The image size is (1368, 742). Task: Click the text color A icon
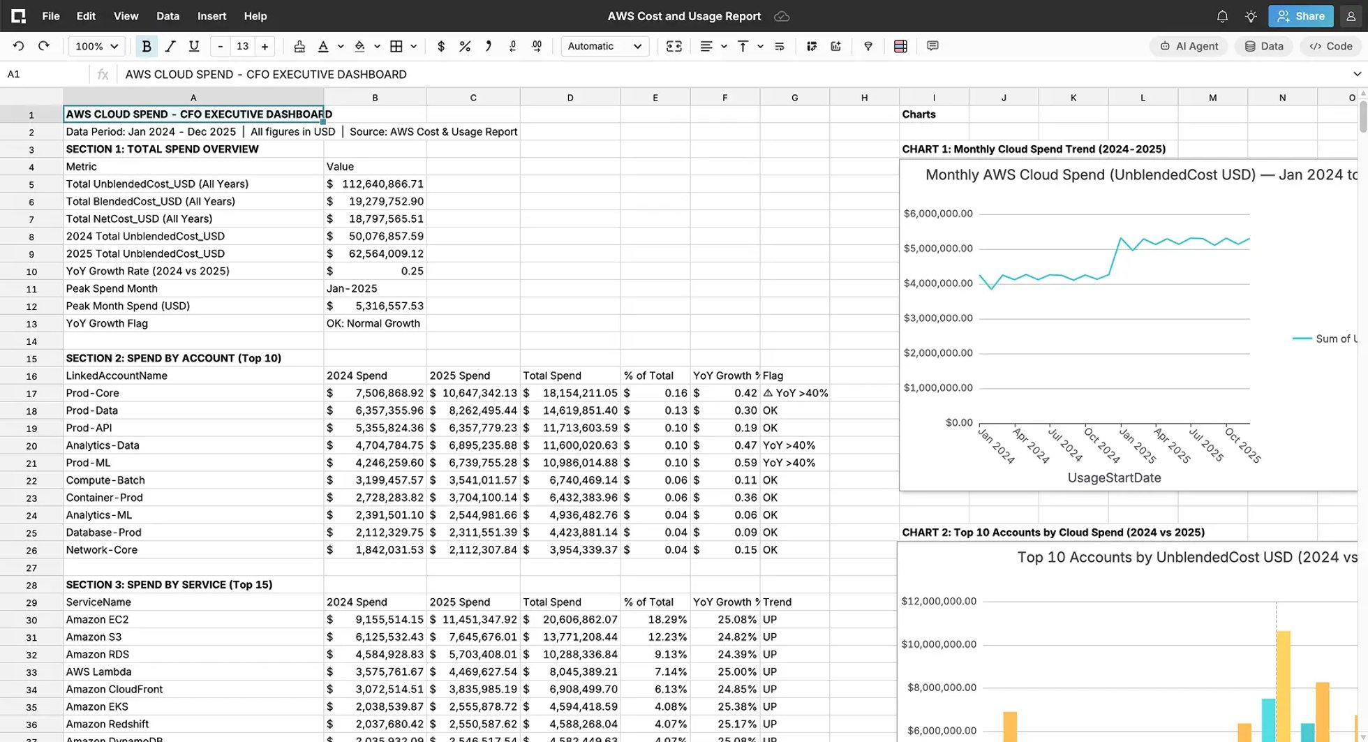(x=323, y=46)
